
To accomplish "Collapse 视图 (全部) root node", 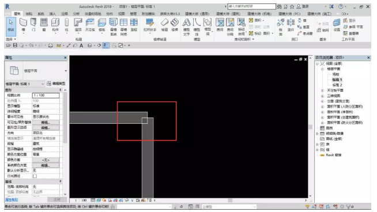I will [317, 64].
